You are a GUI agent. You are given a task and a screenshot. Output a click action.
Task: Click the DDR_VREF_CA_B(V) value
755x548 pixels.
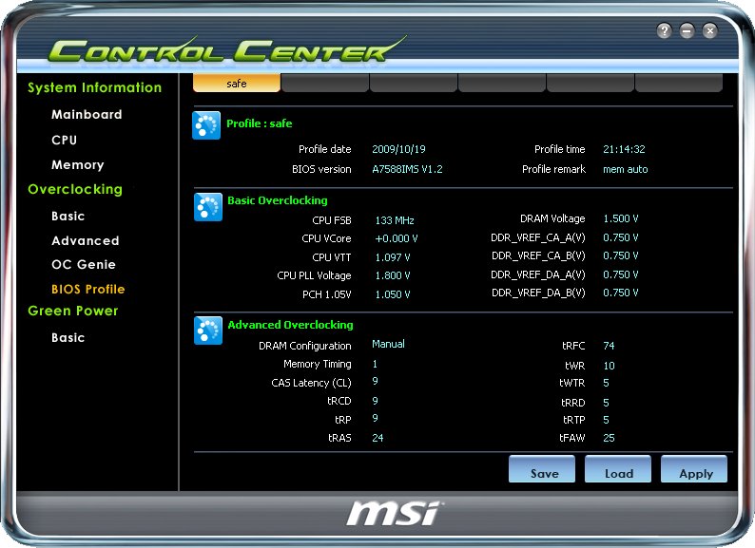621,255
